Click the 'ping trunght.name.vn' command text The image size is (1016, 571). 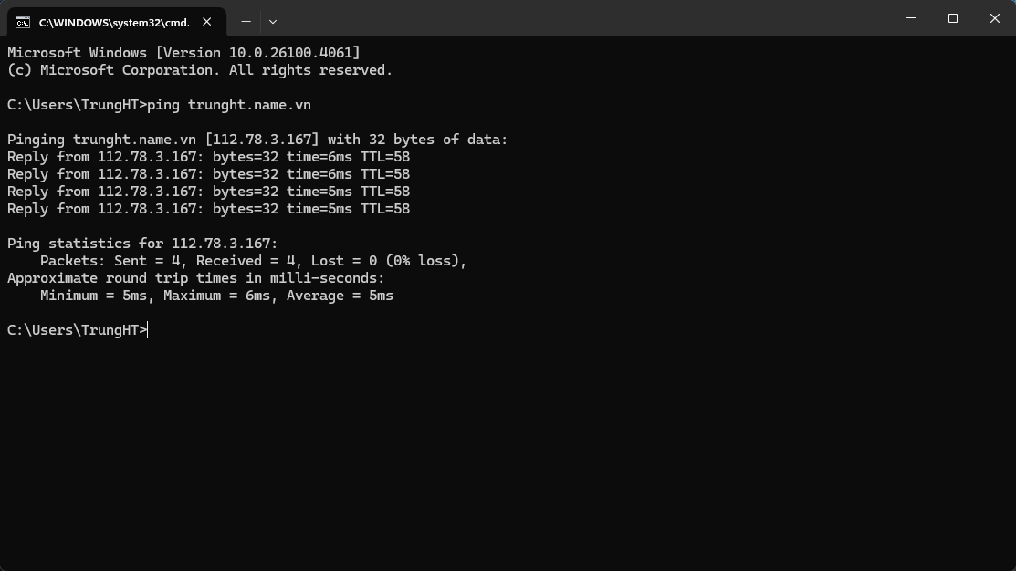[228, 105]
